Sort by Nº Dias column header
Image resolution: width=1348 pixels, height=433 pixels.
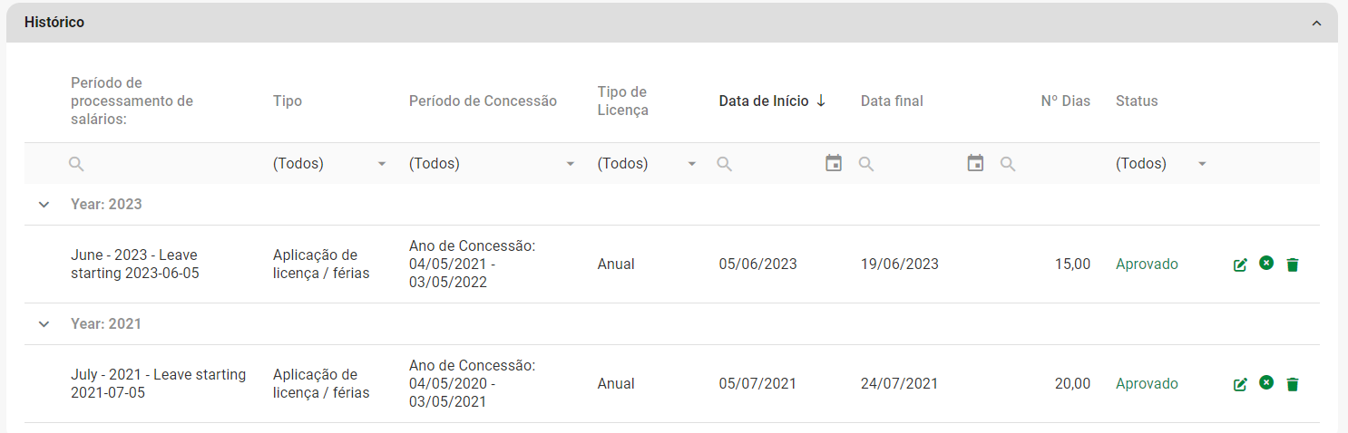pyautogui.click(x=1065, y=101)
